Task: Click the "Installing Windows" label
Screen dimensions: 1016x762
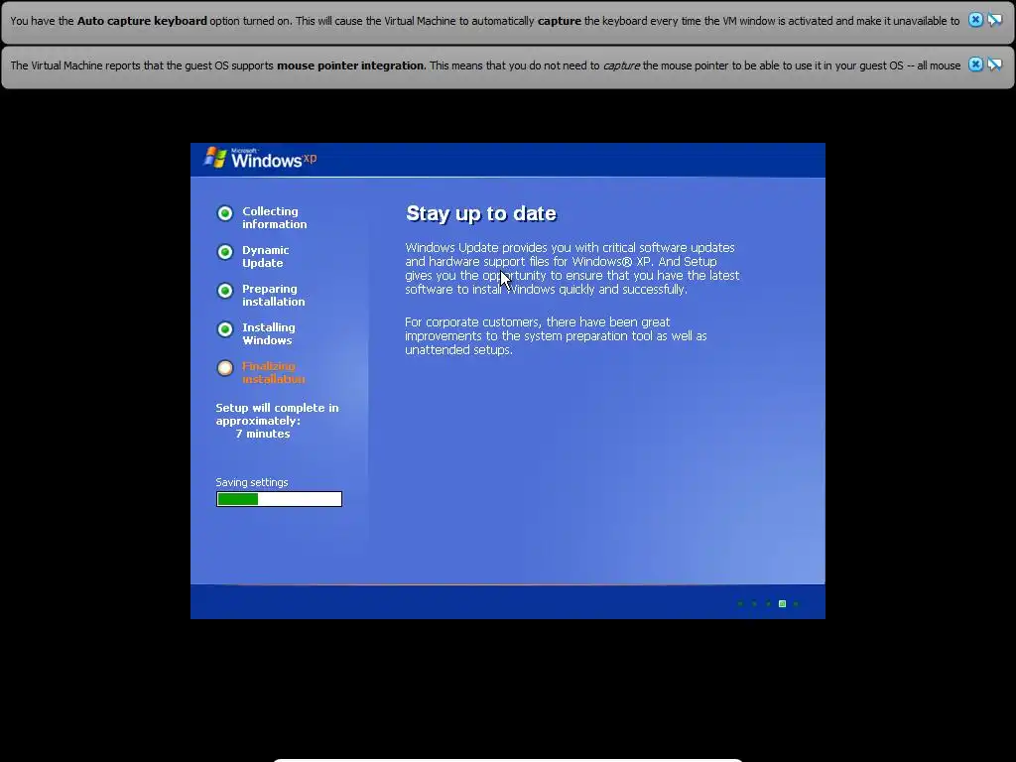Action: coord(268,333)
